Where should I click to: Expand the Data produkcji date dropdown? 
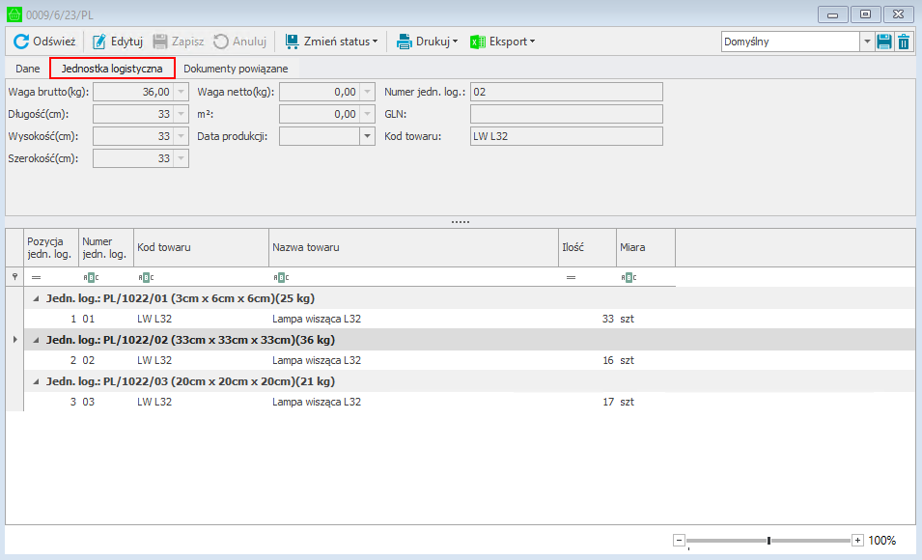(367, 136)
